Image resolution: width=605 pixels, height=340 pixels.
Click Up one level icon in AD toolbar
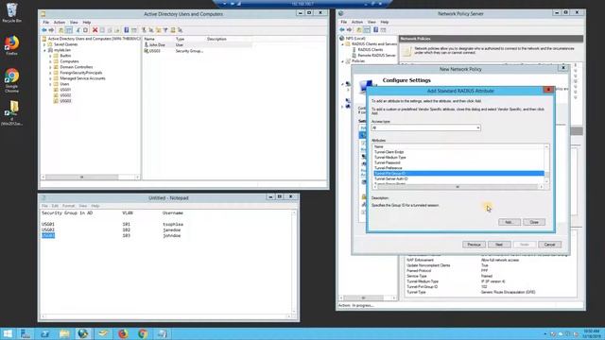tap(60, 30)
